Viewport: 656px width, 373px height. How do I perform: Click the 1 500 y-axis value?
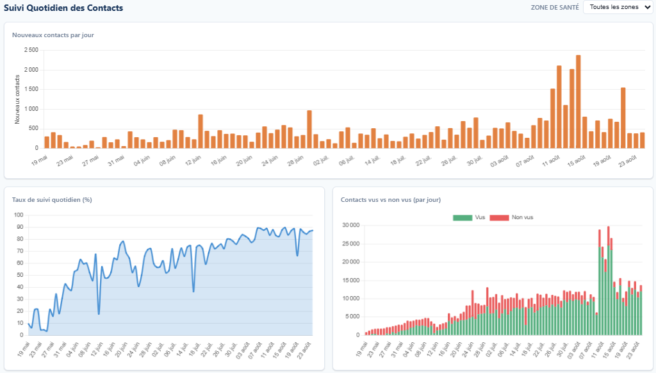(x=31, y=89)
